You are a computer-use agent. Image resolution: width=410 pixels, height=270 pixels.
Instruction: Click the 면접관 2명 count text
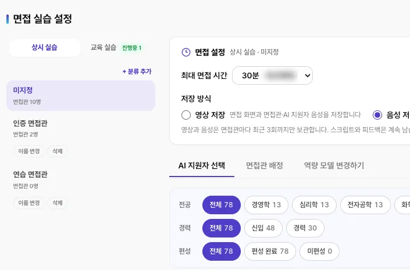tap(26, 135)
